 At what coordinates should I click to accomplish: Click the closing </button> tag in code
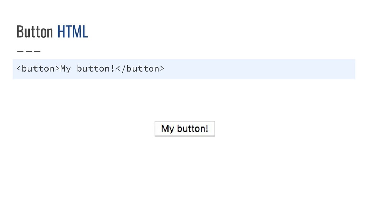click(140, 69)
